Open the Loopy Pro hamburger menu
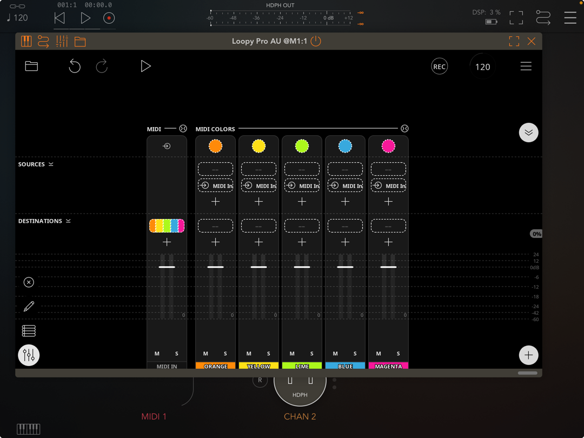Viewport: 584px width, 438px height. [526, 67]
